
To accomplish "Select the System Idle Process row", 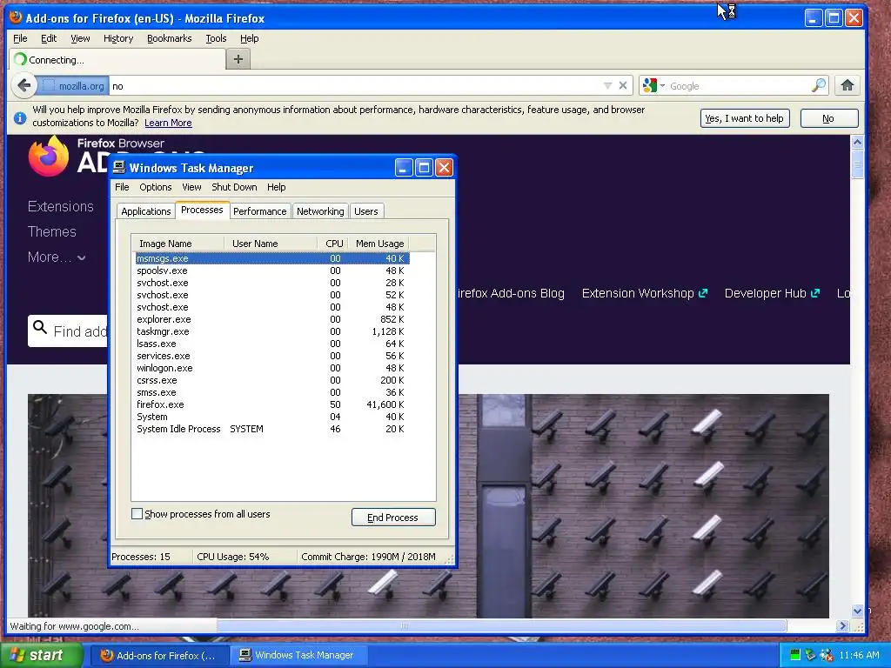I will point(271,429).
